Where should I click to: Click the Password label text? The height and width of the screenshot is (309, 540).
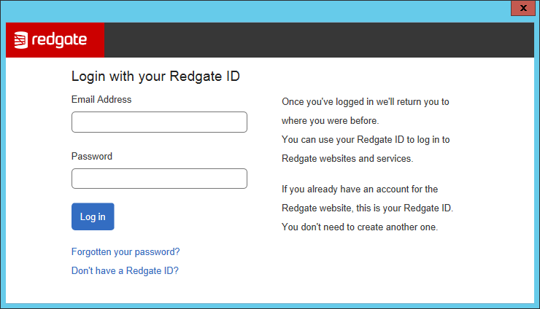coord(92,156)
